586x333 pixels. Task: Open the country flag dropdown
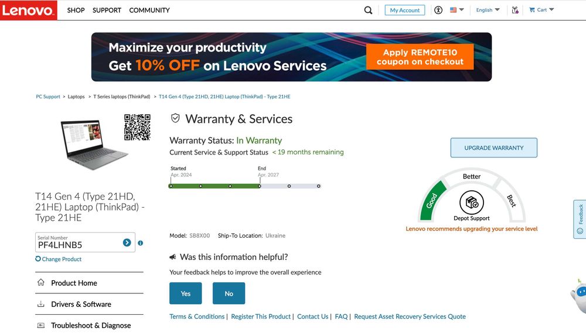coord(456,10)
